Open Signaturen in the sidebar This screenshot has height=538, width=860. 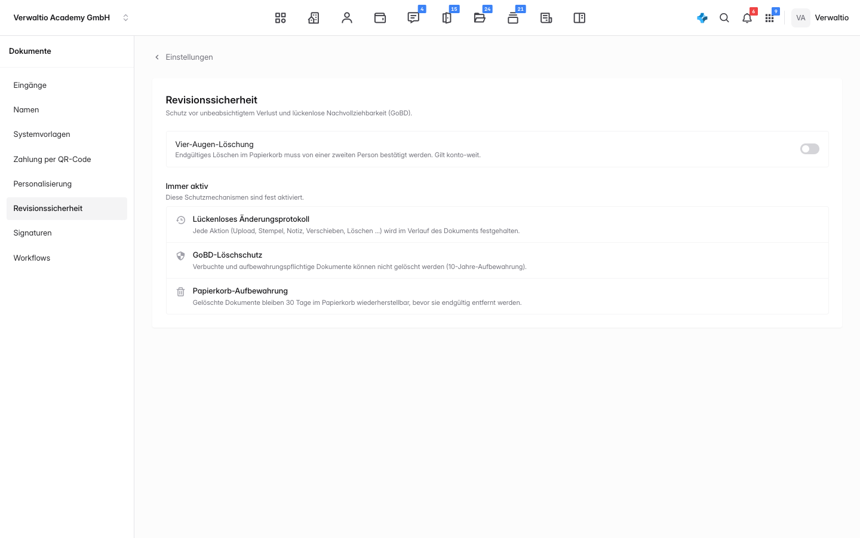tap(67, 233)
